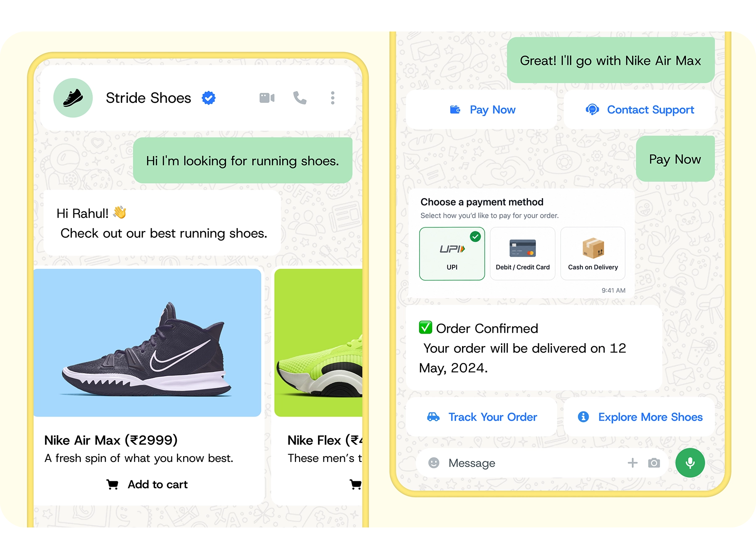Select 'Great! I'll go with Nike Air Max' message
The height and width of the screenshot is (559, 756).
pos(611,60)
